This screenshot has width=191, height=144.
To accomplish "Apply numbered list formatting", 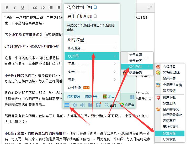I will [x=51, y=8].
